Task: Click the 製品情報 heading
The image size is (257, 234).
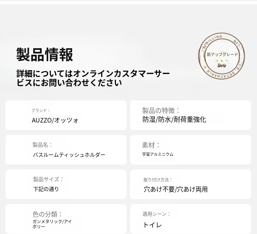Action: [x=45, y=55]
